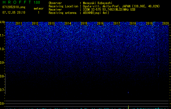Screen dimensions: 171x109
Task: Click the 2015 time marker
Action: [x=84, y=23]
